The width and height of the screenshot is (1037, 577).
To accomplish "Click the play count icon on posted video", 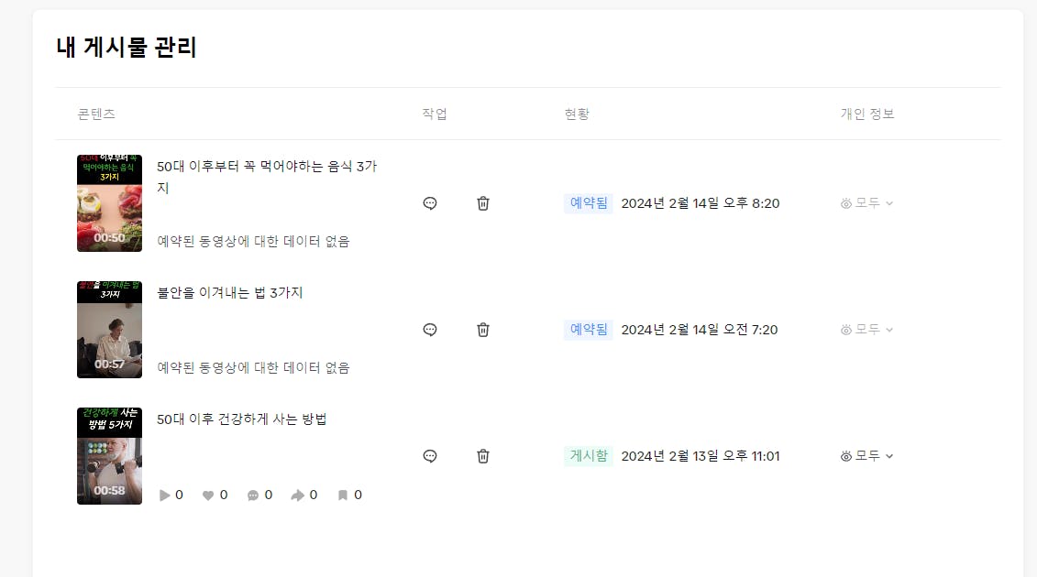I will 165,495.
